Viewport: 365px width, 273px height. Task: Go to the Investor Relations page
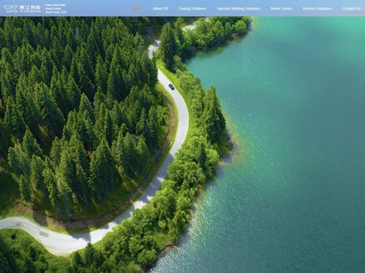pos(317,9)
